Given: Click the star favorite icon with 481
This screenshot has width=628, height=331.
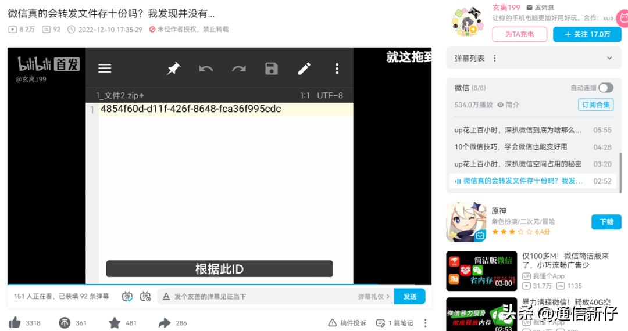Looking at the screenshot, I should [x=115, y=323].
